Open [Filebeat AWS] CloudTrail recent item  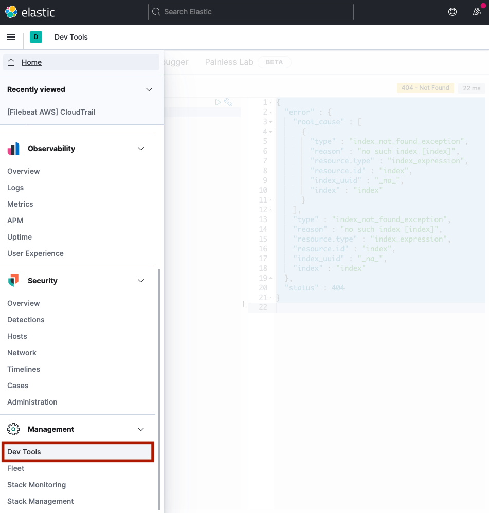(x=51, y=112)
